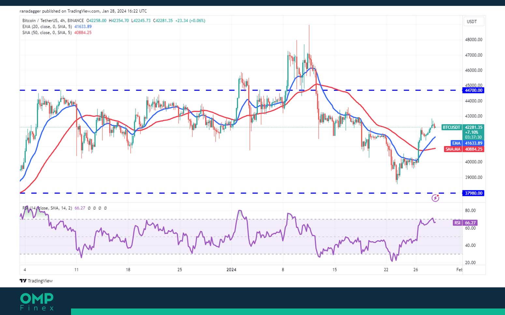Click the USDT currency button
Image resolution: width=505 pixels, height=315 pixels.
pos(473,21)
